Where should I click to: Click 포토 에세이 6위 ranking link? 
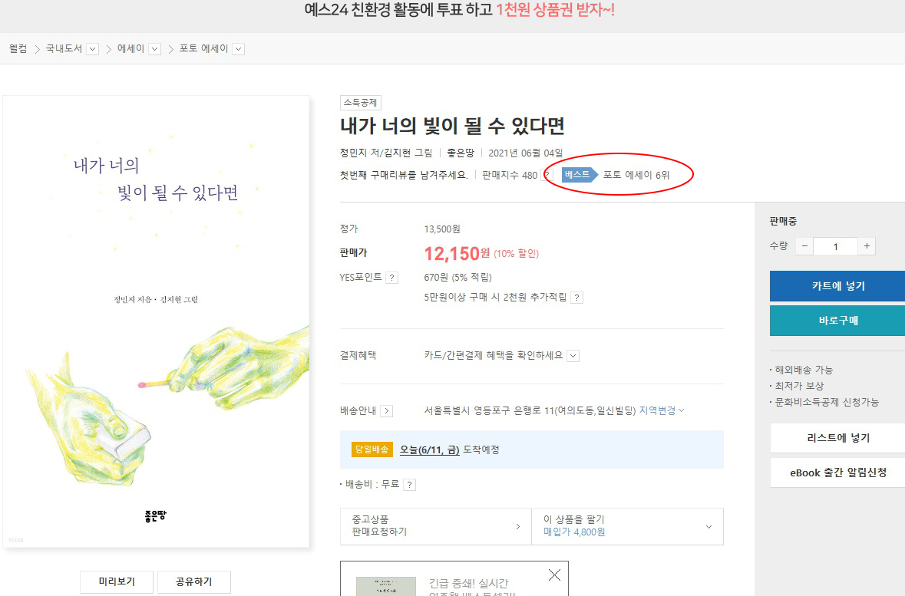point(636,175)
